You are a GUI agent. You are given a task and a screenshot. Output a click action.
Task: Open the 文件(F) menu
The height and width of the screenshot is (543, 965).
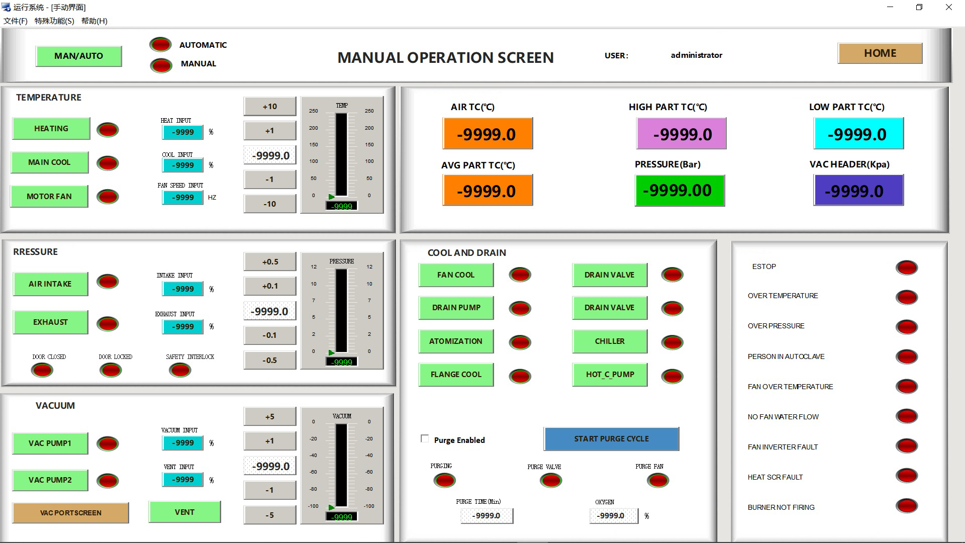pyautogui.click(x=16, y=21)
